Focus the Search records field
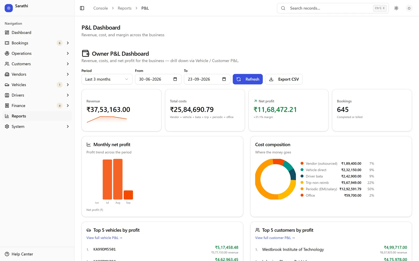Viewport: 419px width, 261px height. (333, 8)
